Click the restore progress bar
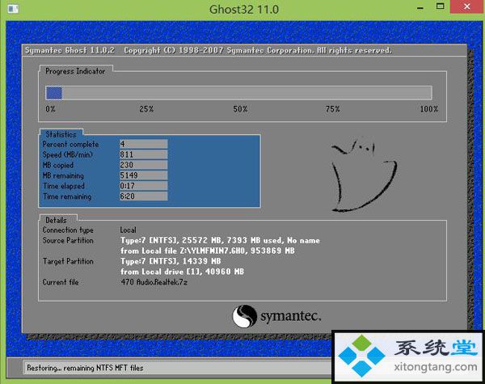This screenshot has height=384, width=485. click(x=238, y=93)
